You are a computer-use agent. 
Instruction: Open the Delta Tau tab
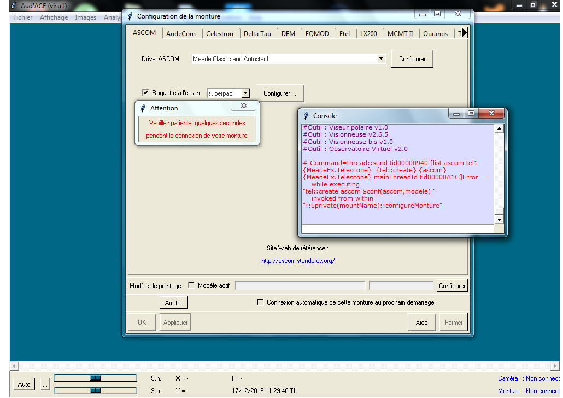[x=257, y=34]
